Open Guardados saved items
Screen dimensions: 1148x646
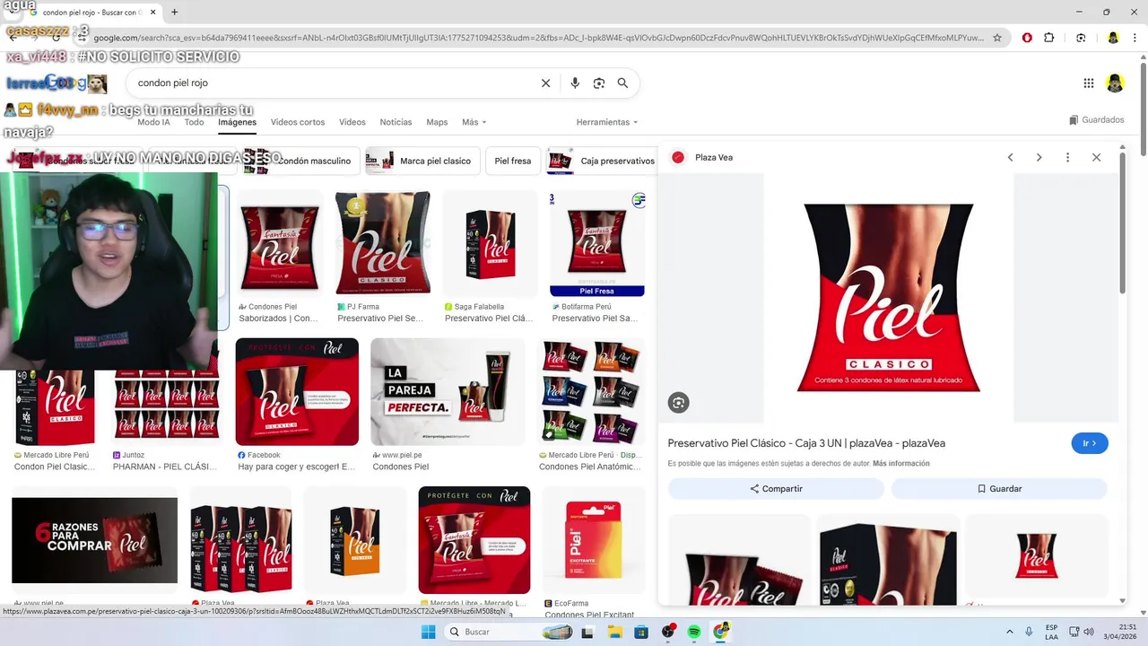[x=1096, y=119]
